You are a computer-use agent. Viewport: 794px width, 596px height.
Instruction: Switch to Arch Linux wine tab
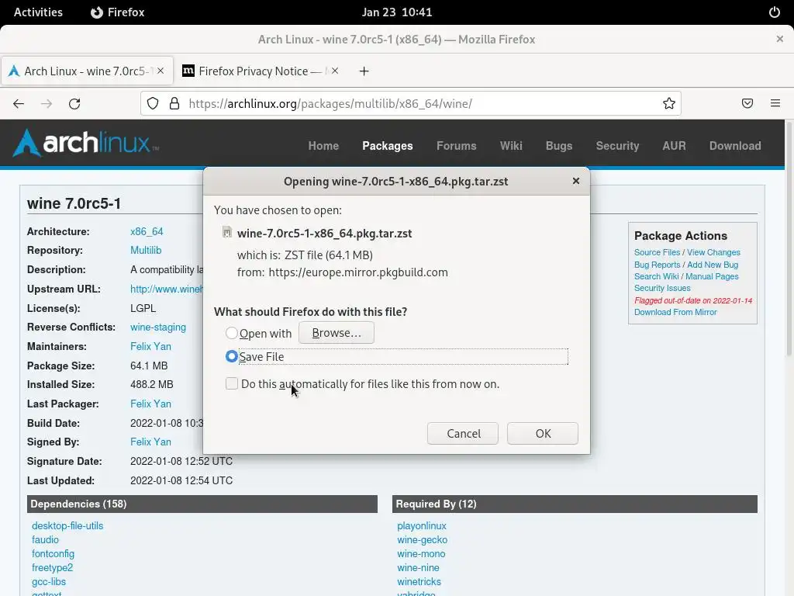(87, 71)
